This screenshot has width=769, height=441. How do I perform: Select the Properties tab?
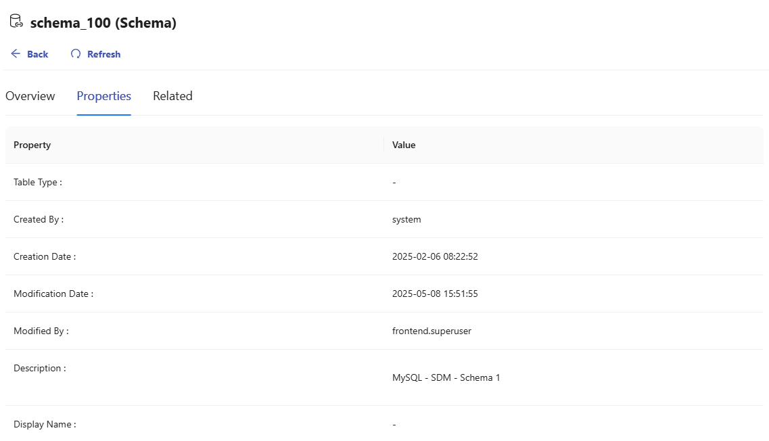[103, 96]
